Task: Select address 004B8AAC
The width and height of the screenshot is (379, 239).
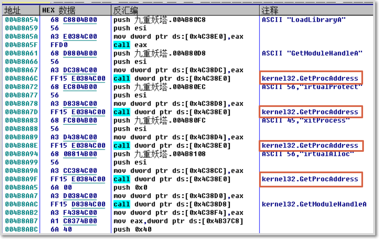Action: point(21,205)
